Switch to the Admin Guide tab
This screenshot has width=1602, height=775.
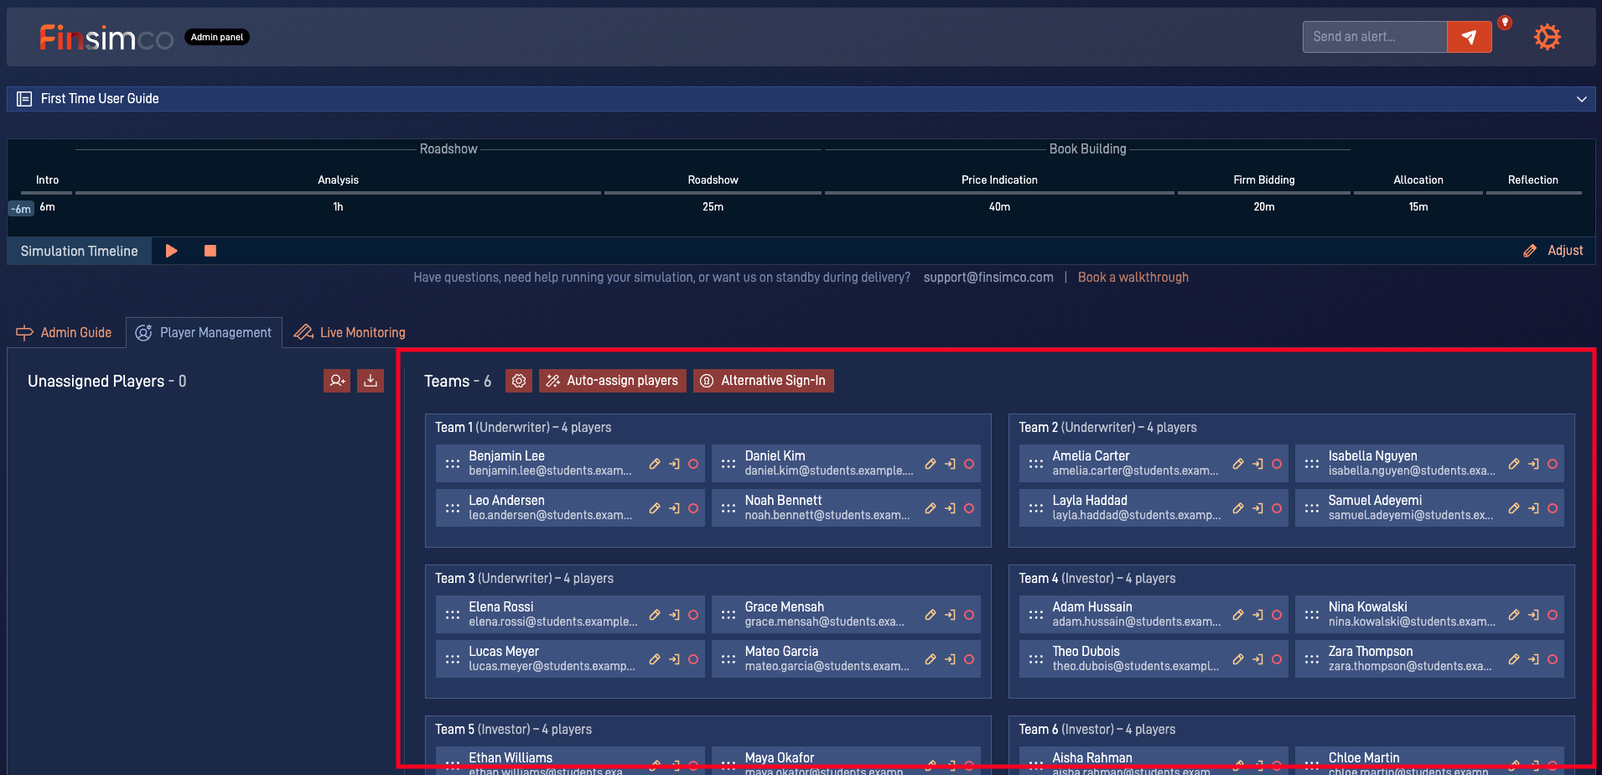(64, 333)
